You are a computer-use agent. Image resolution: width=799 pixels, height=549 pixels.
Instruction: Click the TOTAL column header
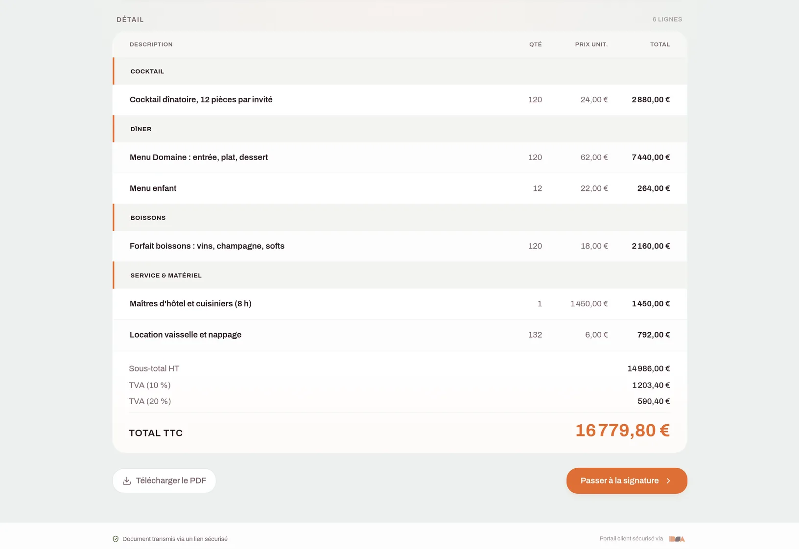(660, 45)
